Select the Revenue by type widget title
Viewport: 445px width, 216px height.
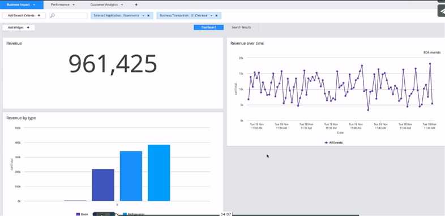click(21, 118)
